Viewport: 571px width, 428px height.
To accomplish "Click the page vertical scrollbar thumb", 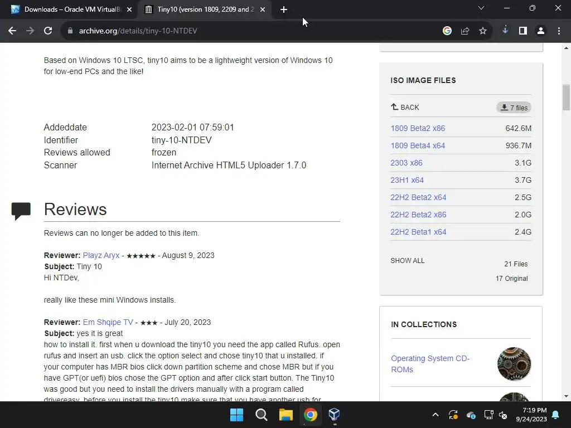I will click(x=566, y=97).
